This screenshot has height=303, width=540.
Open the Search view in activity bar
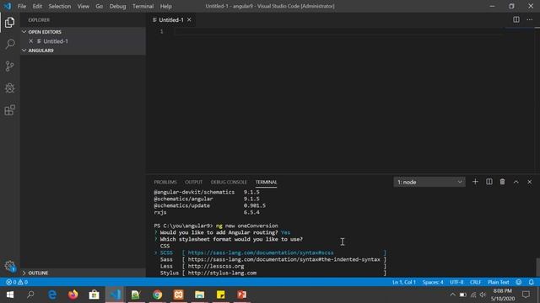click(x=9, y=44)
